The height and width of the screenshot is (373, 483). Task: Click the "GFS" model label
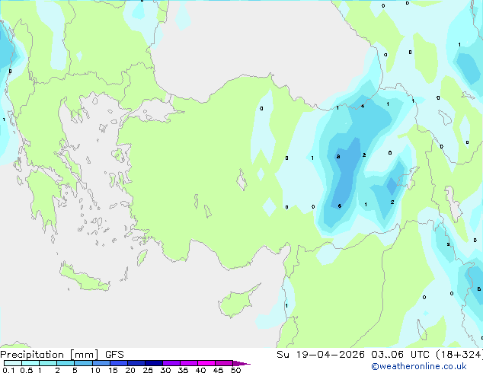[x=114, y=355]
